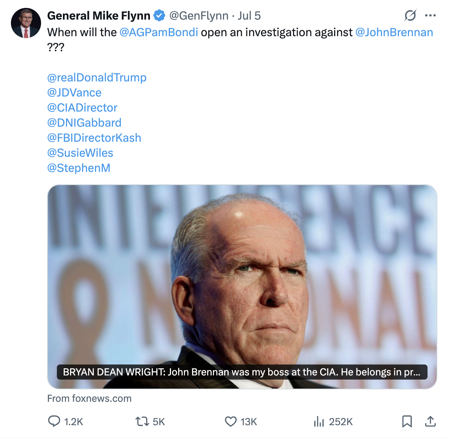Viewport: 449px width, 438px height.
Task: Click the blue verified badge
Action: (x=160, y=15)
